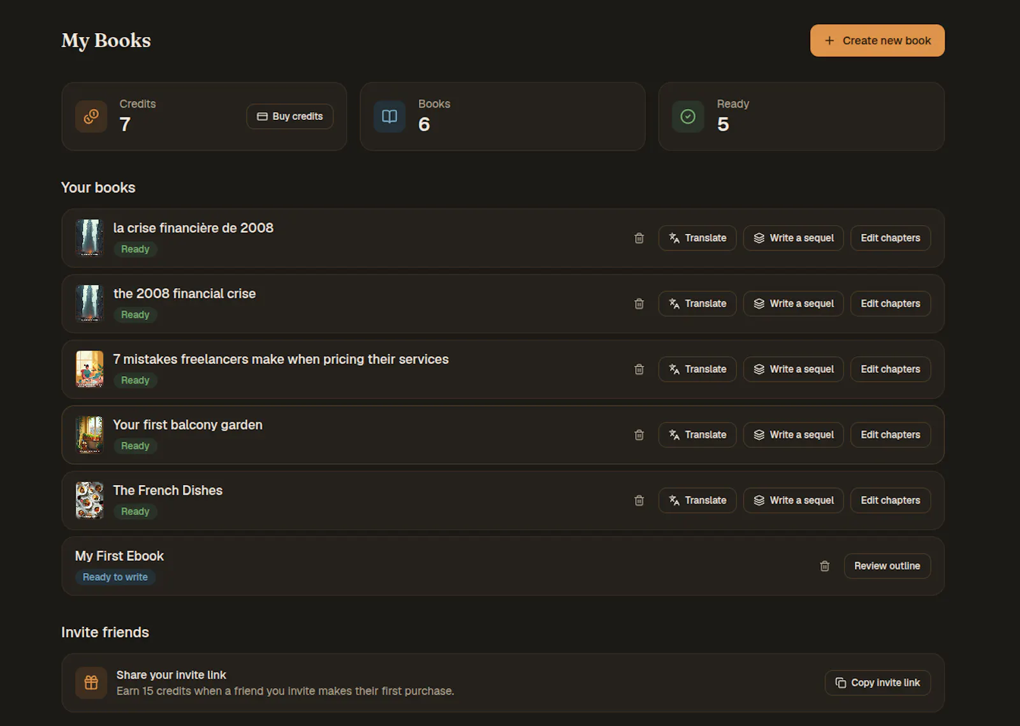Edit chapters of "la crise financière de 2008"

point(891,238)
